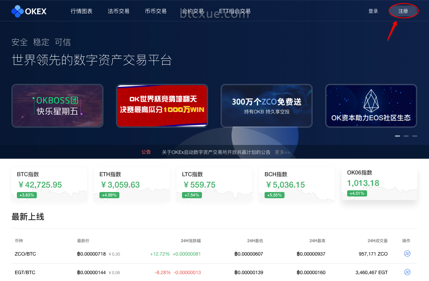Click the +12.72% change for ZCO/BTC

tap(160, 254)
